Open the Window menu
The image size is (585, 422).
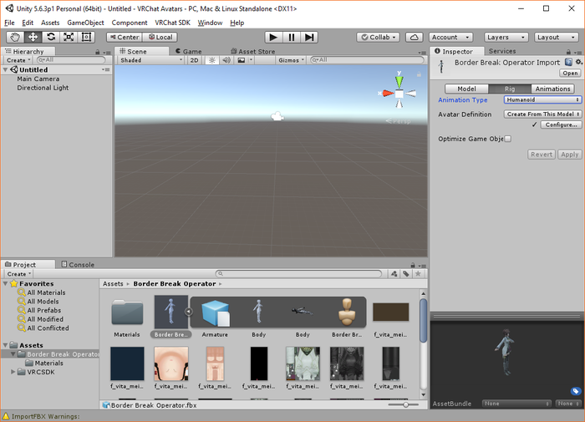click(210, 23)
